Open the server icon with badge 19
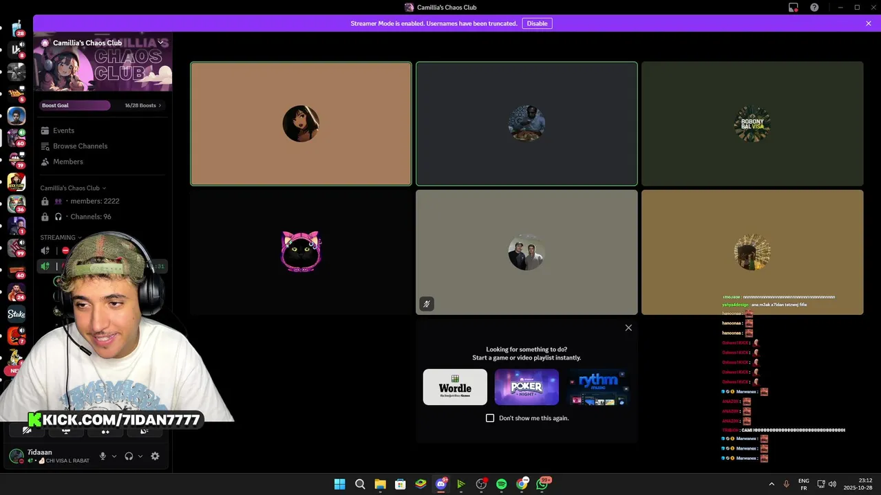The image size is (881, 495). 17,159
